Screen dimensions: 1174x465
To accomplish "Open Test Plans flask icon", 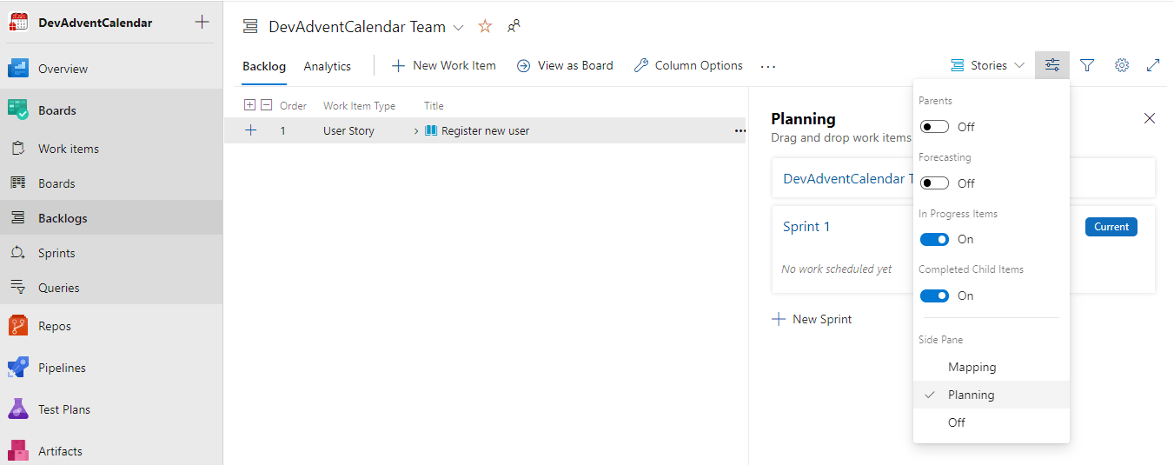I will pos(18,409).
